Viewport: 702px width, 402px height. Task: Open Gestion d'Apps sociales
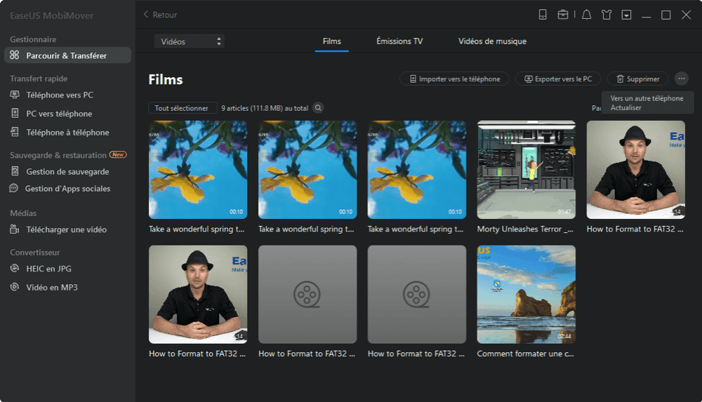pyautogui.click(x=67, y=189)
